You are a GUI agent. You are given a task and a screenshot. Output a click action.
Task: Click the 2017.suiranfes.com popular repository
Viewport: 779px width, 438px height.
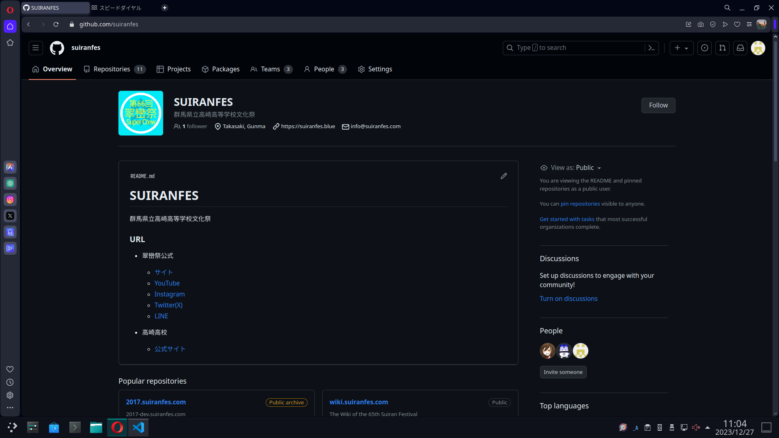(156, 401)
